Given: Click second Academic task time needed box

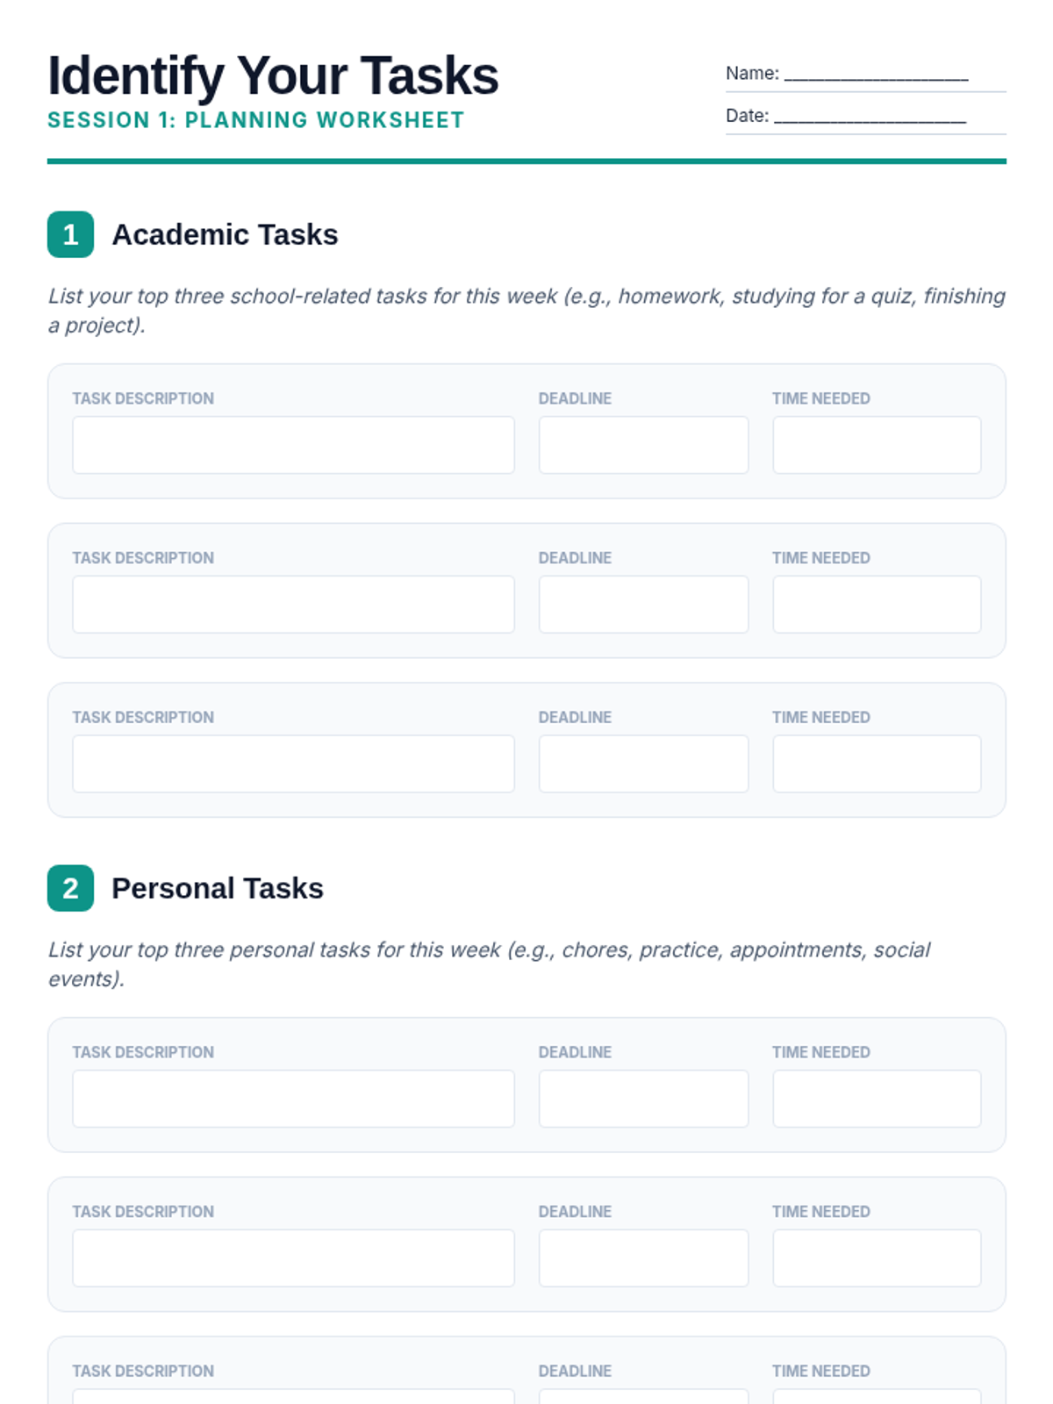Looking at the screenshot, I should [877, 605].
